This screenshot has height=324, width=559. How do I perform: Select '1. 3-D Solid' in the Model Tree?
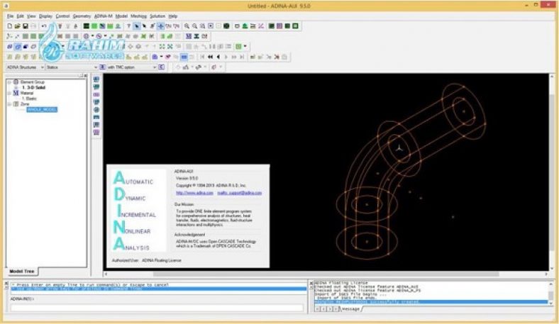coord(33,87)
